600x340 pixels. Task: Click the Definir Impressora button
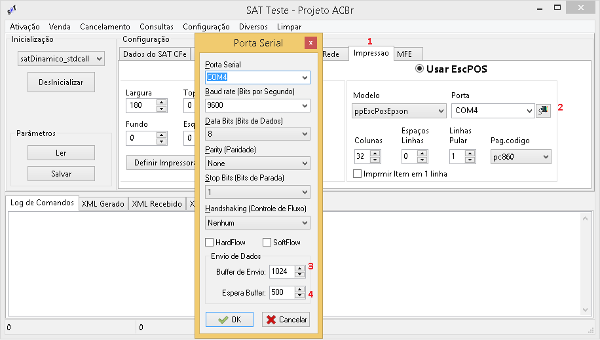pos(161,163)
